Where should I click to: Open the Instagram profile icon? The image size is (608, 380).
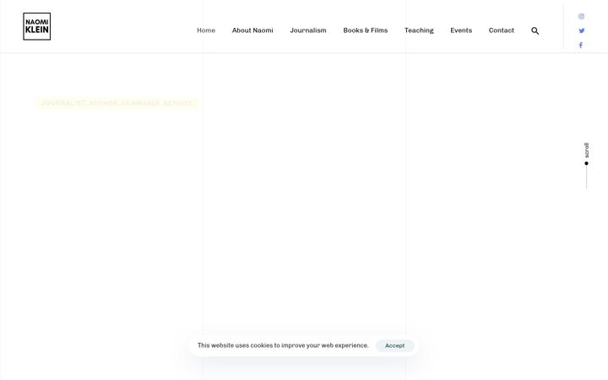(x=581, y=16)
